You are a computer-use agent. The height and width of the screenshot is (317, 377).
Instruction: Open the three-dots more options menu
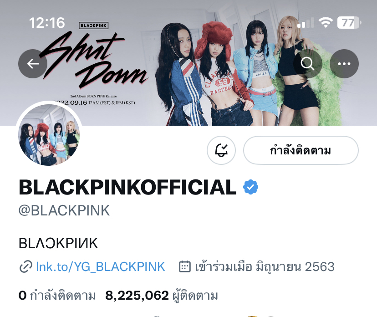(x=344, y=64)
